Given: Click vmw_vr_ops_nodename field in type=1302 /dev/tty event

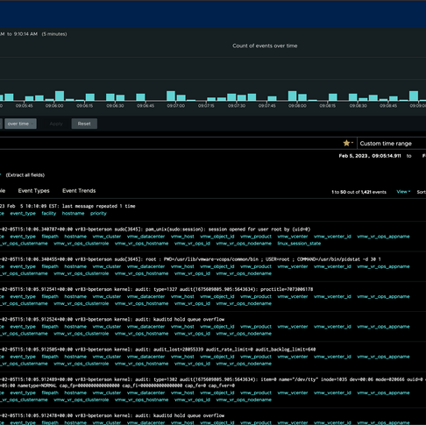Looking at the screenshot, I should pos(244,400).
